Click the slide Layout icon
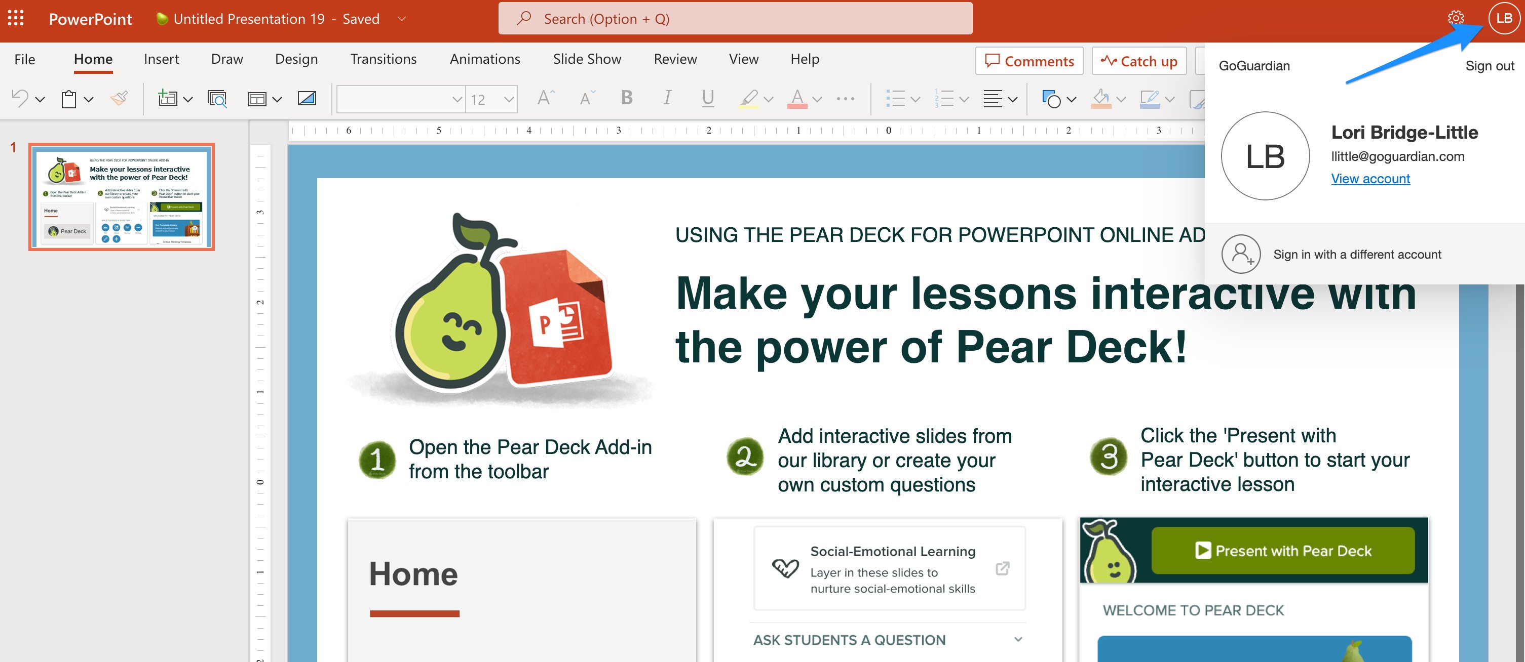This screenshot has height=662, width=1525. pos(257,99)
